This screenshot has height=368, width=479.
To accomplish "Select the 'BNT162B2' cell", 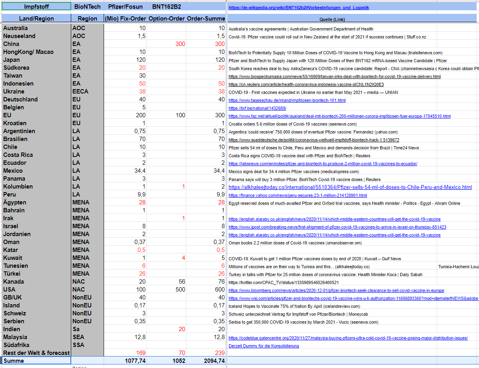I will tap(167, 7).
